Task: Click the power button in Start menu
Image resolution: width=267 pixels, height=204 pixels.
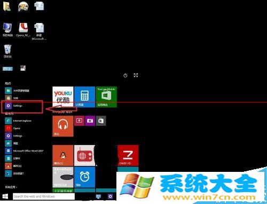Action: pyautogui.click(x=125, y=75)
